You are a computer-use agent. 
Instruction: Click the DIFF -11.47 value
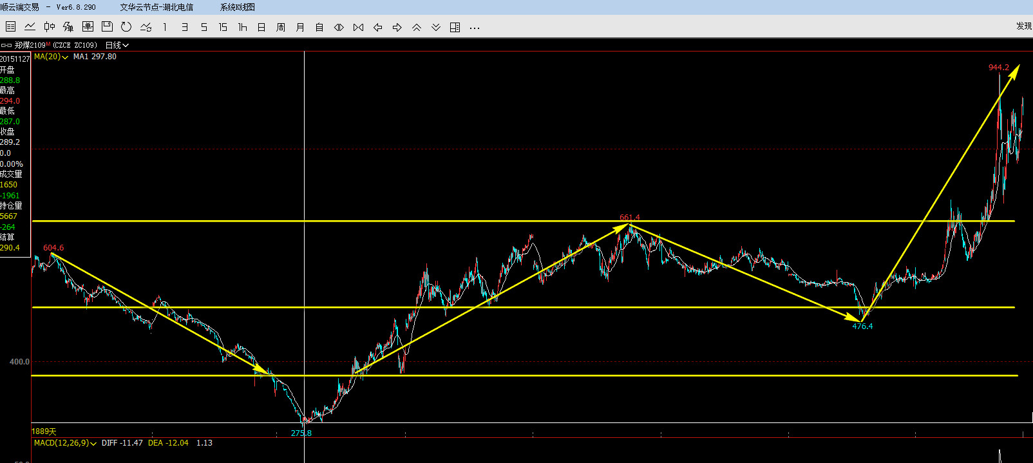[x=122, y=443]
